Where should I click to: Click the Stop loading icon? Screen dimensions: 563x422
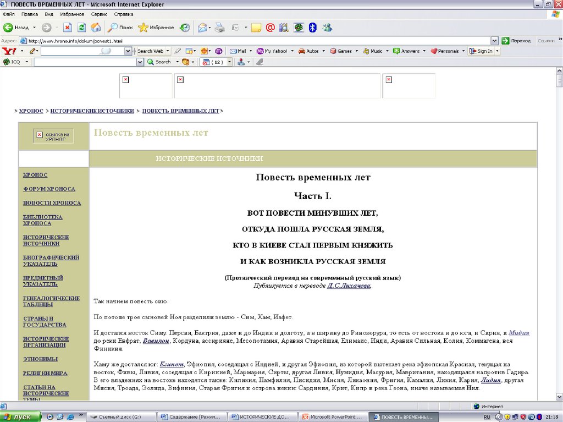[67, 28]
